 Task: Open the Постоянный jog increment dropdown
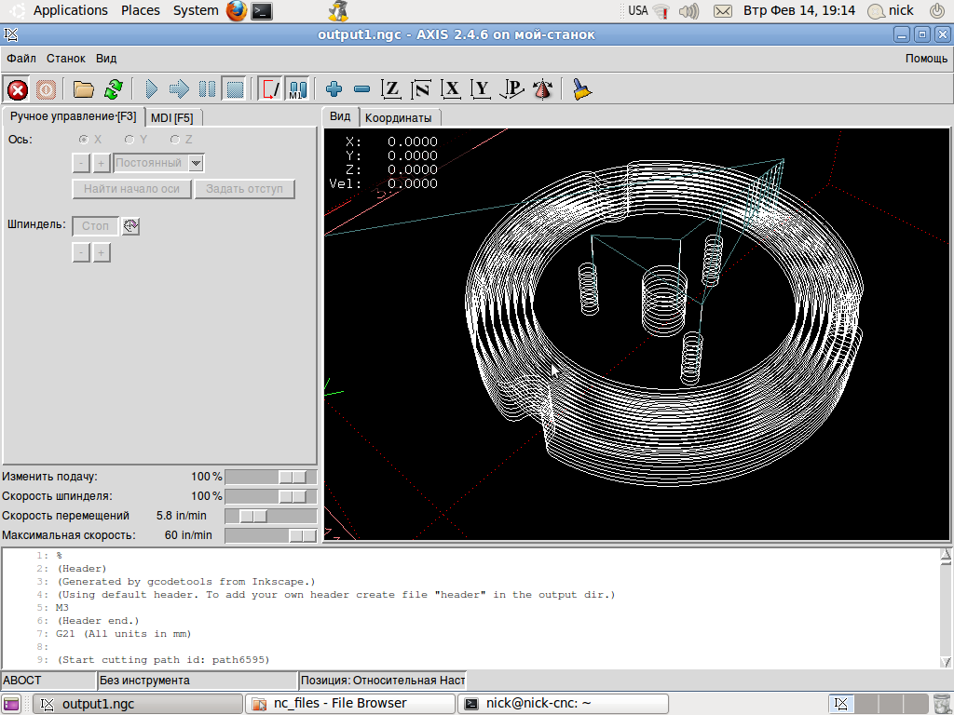[196, 163]
